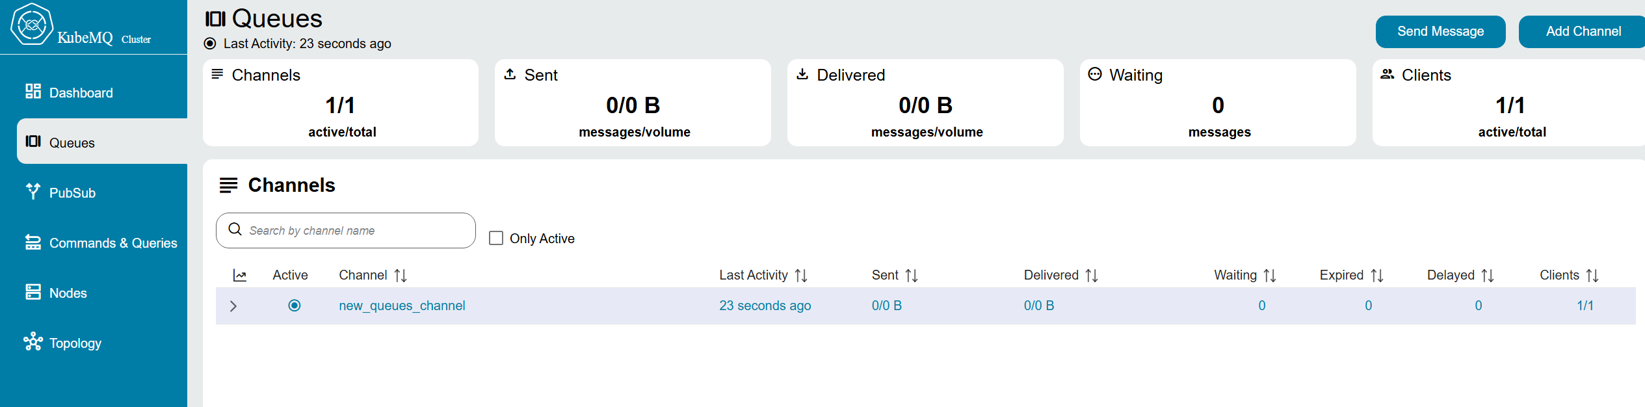Click the KubeMQ logo icon
The height and width of the screenshot is (407, 1645).
pyautogui.click(x=32, y=25)
